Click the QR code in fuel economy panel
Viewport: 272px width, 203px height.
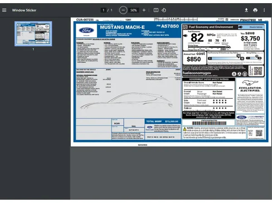pos(258,71)
